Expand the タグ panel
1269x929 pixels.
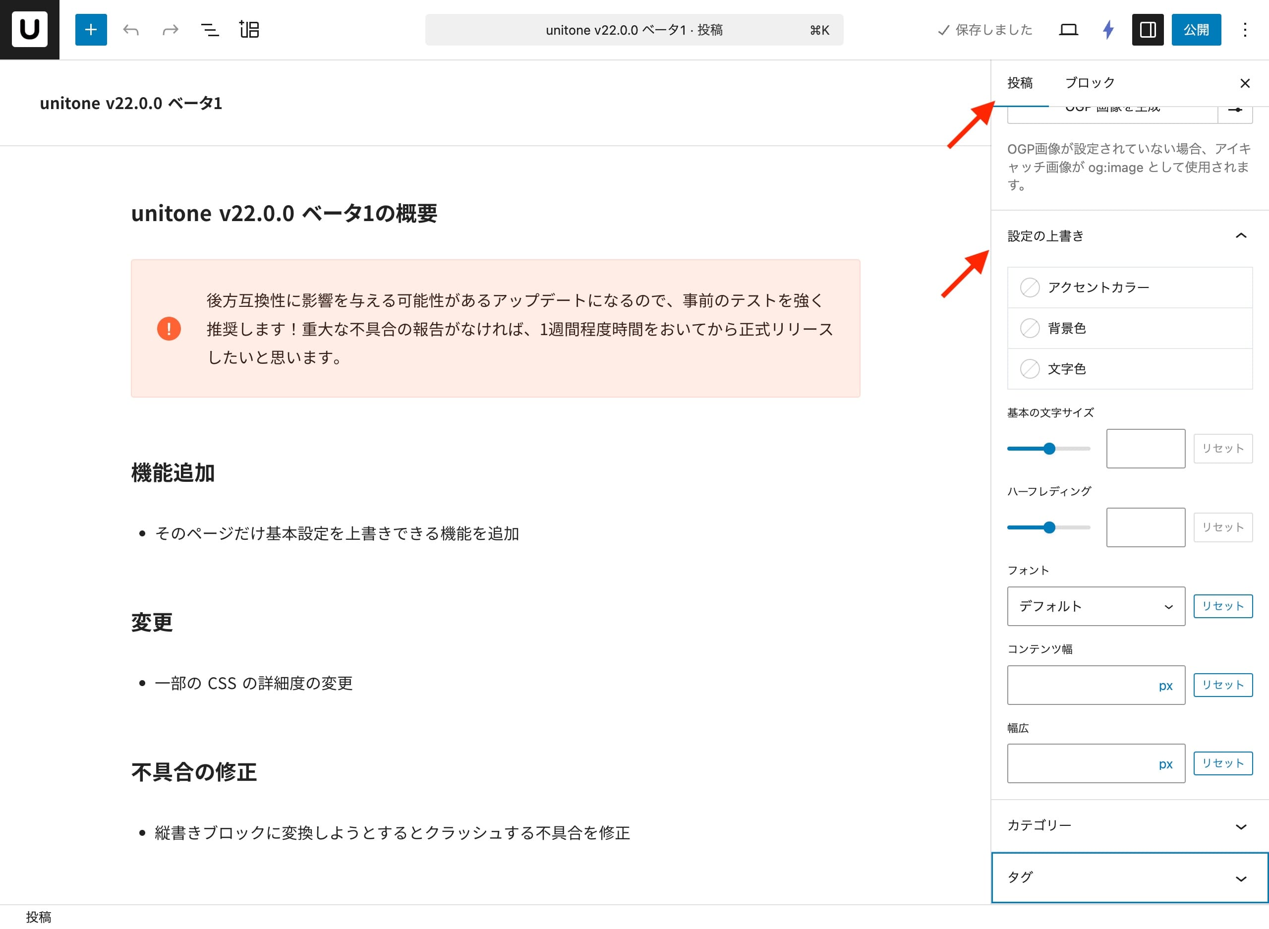pyautogui.click(x=1130, y=878)
